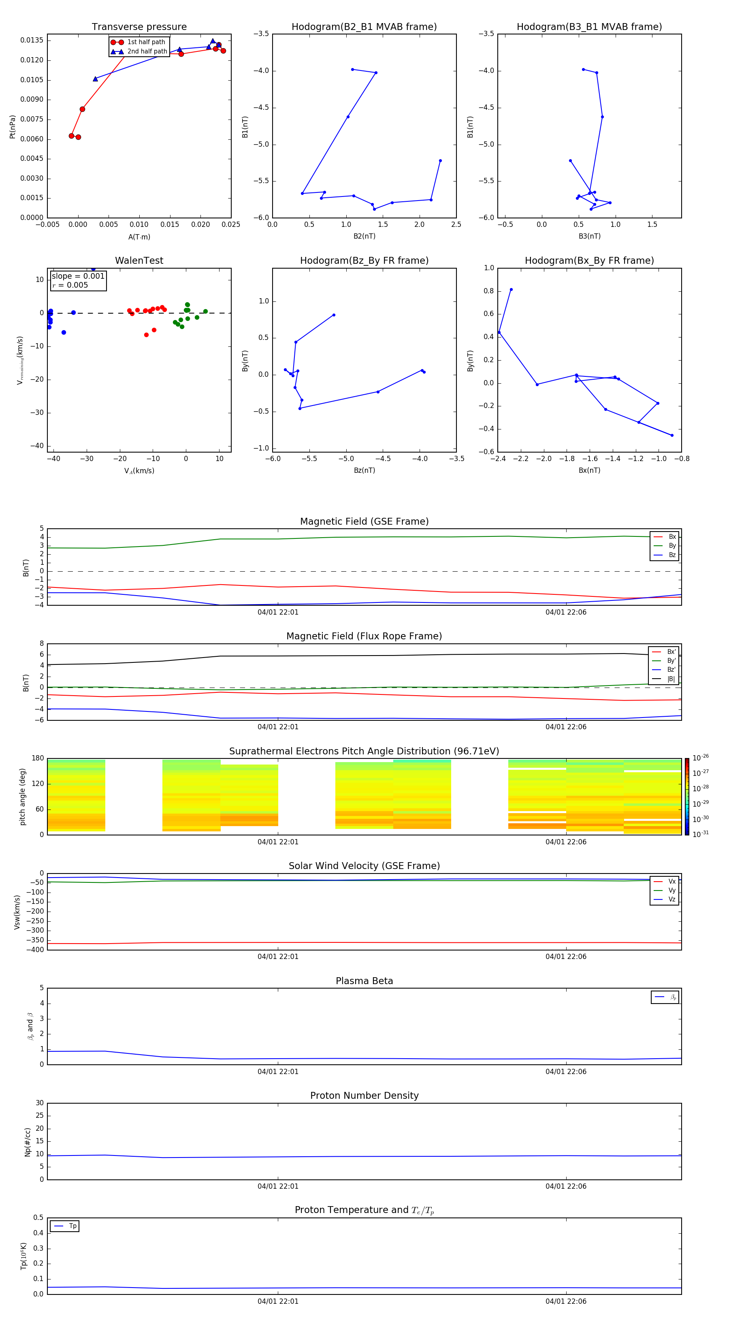Click the βp legend entry in Plasma Beta panel
This screenshot has height=1337, width=729.
(665, 997)
